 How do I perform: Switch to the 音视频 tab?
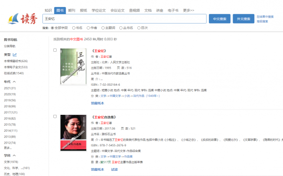134,10
